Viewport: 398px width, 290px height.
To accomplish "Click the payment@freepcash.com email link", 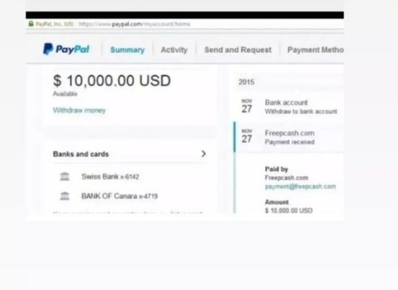I will click(300, 187).
